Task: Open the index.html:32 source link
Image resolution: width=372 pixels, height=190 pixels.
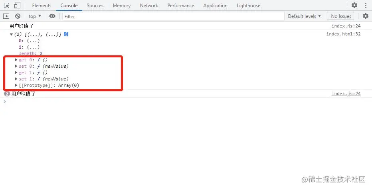Action: [343, 34]
